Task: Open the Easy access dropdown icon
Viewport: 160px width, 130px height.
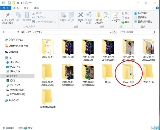Action: [106, 17]
